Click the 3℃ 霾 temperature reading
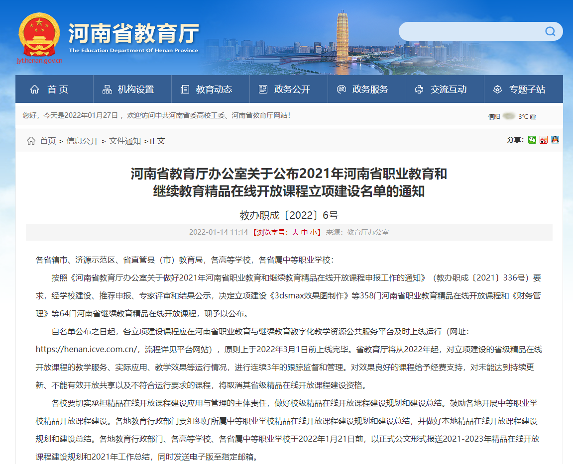 pos(527,116)
